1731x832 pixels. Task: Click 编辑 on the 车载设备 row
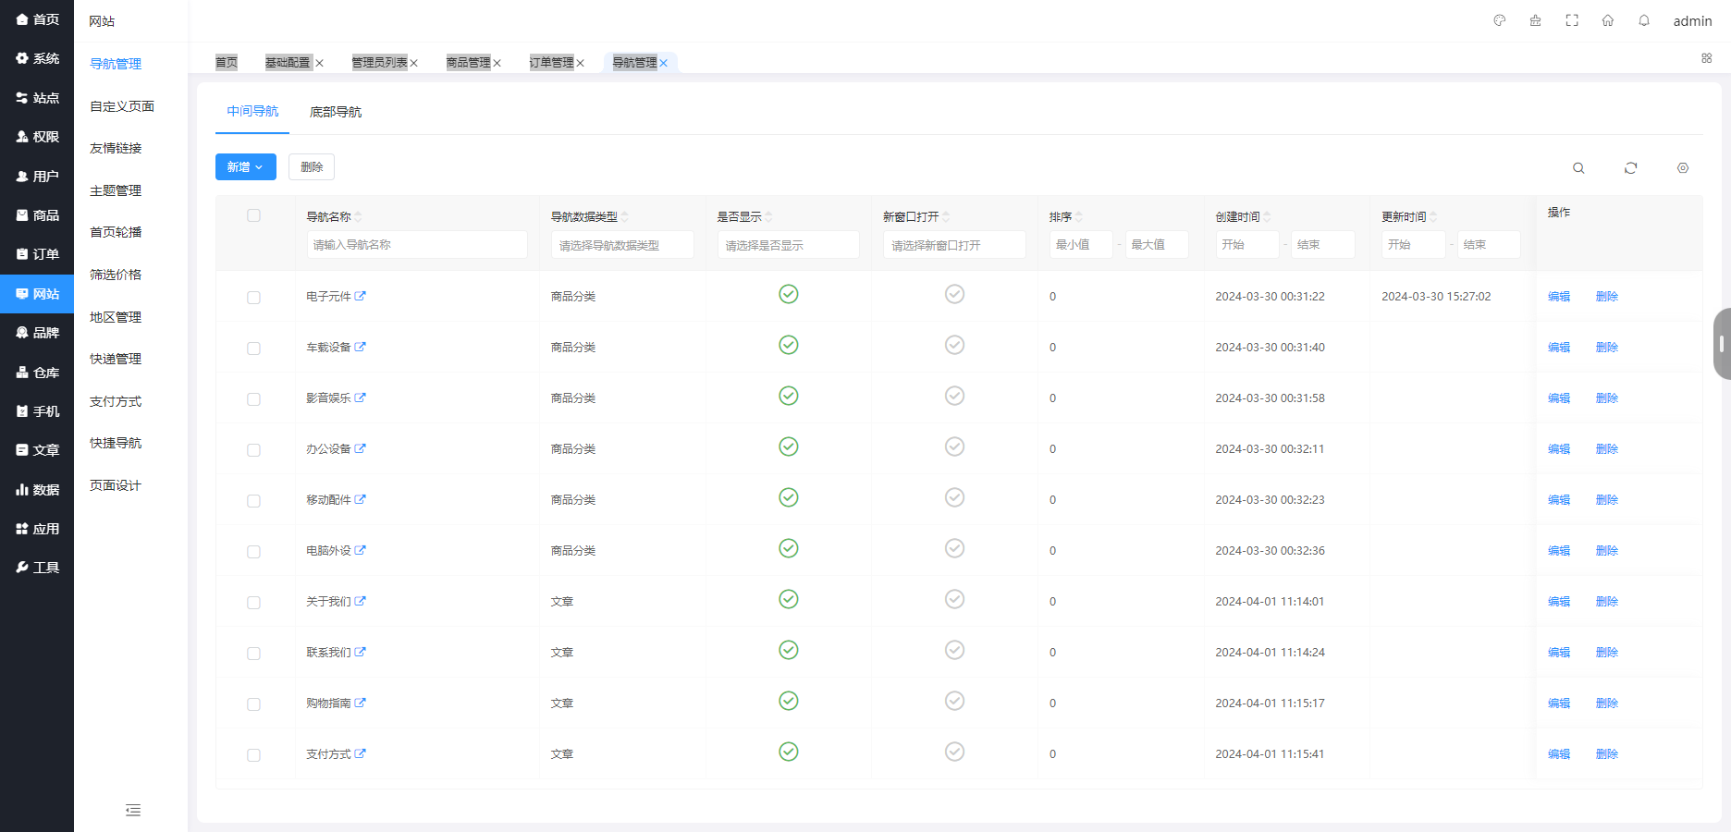tap(1558, 347)
